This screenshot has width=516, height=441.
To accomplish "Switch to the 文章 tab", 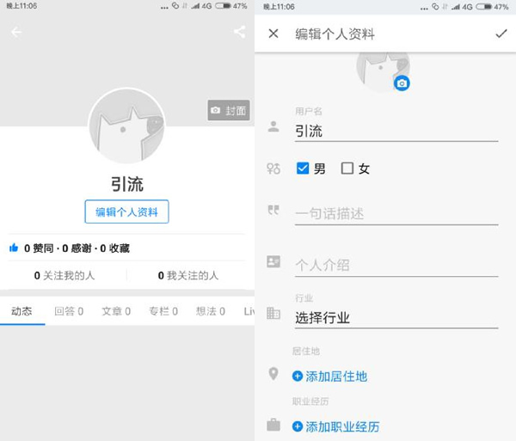I will coord(115,311).
